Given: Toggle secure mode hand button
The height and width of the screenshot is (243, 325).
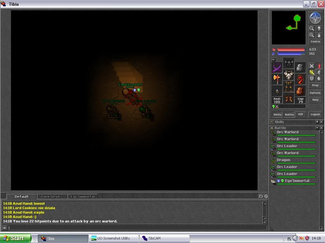Looking at the screenshot, I should coord(319,78).
